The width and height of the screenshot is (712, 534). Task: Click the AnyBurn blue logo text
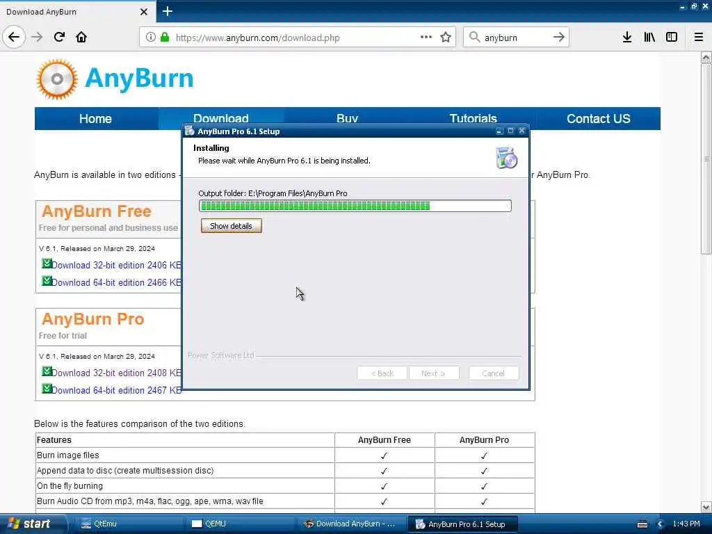pos(139,78)
